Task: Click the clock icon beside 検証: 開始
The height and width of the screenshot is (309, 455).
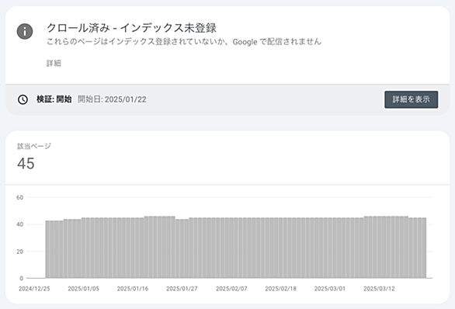Action: coord(23,99)
